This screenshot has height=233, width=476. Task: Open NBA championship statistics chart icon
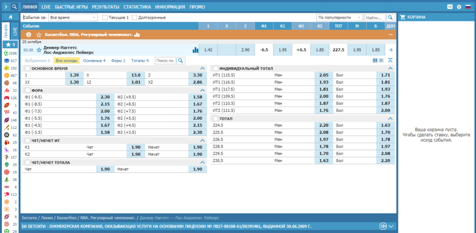click(137, 35)
